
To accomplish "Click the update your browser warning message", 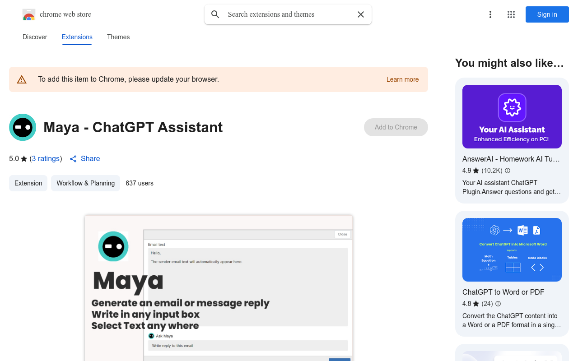I will [x=128, y=79].
